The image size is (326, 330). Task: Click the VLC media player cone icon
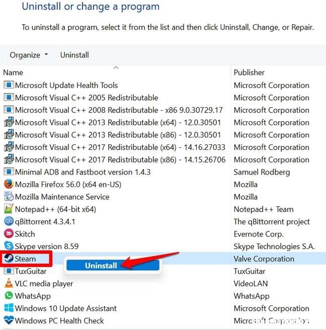pos(9,283)
